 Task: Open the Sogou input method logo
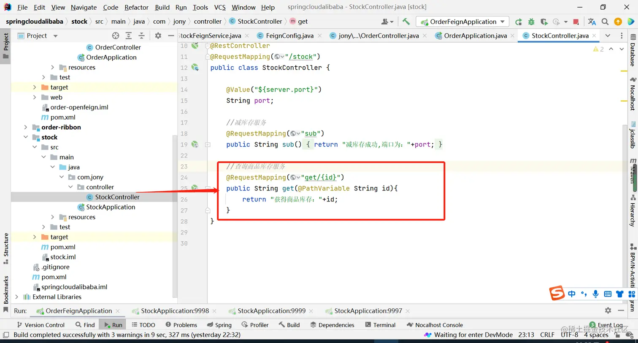[557, 293]
